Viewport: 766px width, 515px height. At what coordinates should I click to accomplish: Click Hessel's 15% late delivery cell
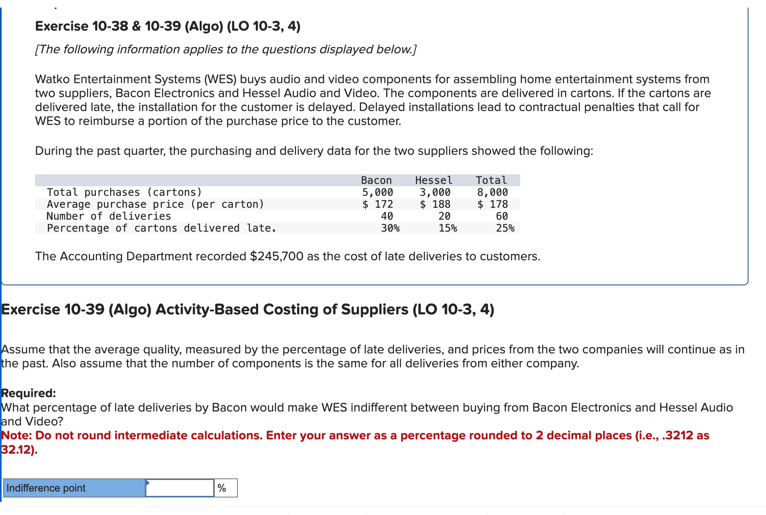pyautogui.click(x=447, y=228)
